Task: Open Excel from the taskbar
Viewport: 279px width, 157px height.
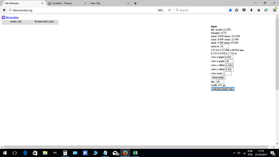Action: tap(135, 153)
